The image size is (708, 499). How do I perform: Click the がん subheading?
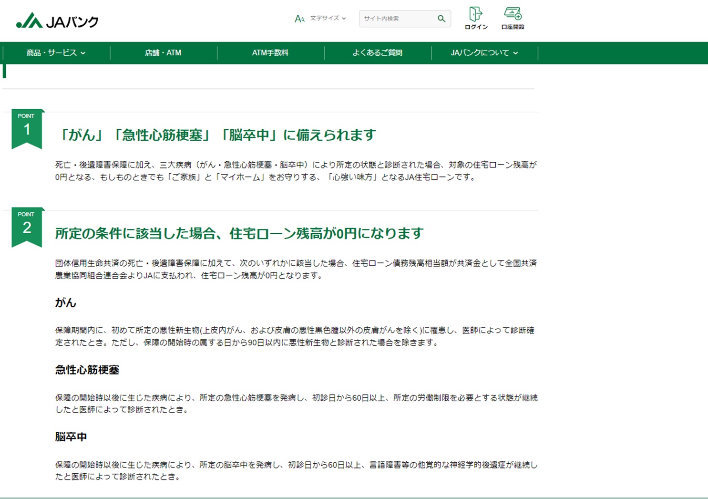66,302
